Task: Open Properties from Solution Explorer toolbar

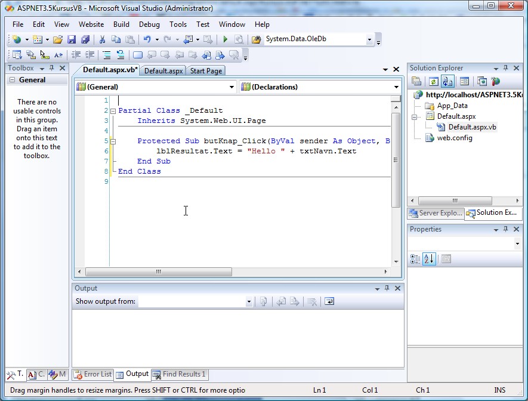Action: (x=416, y=82)
